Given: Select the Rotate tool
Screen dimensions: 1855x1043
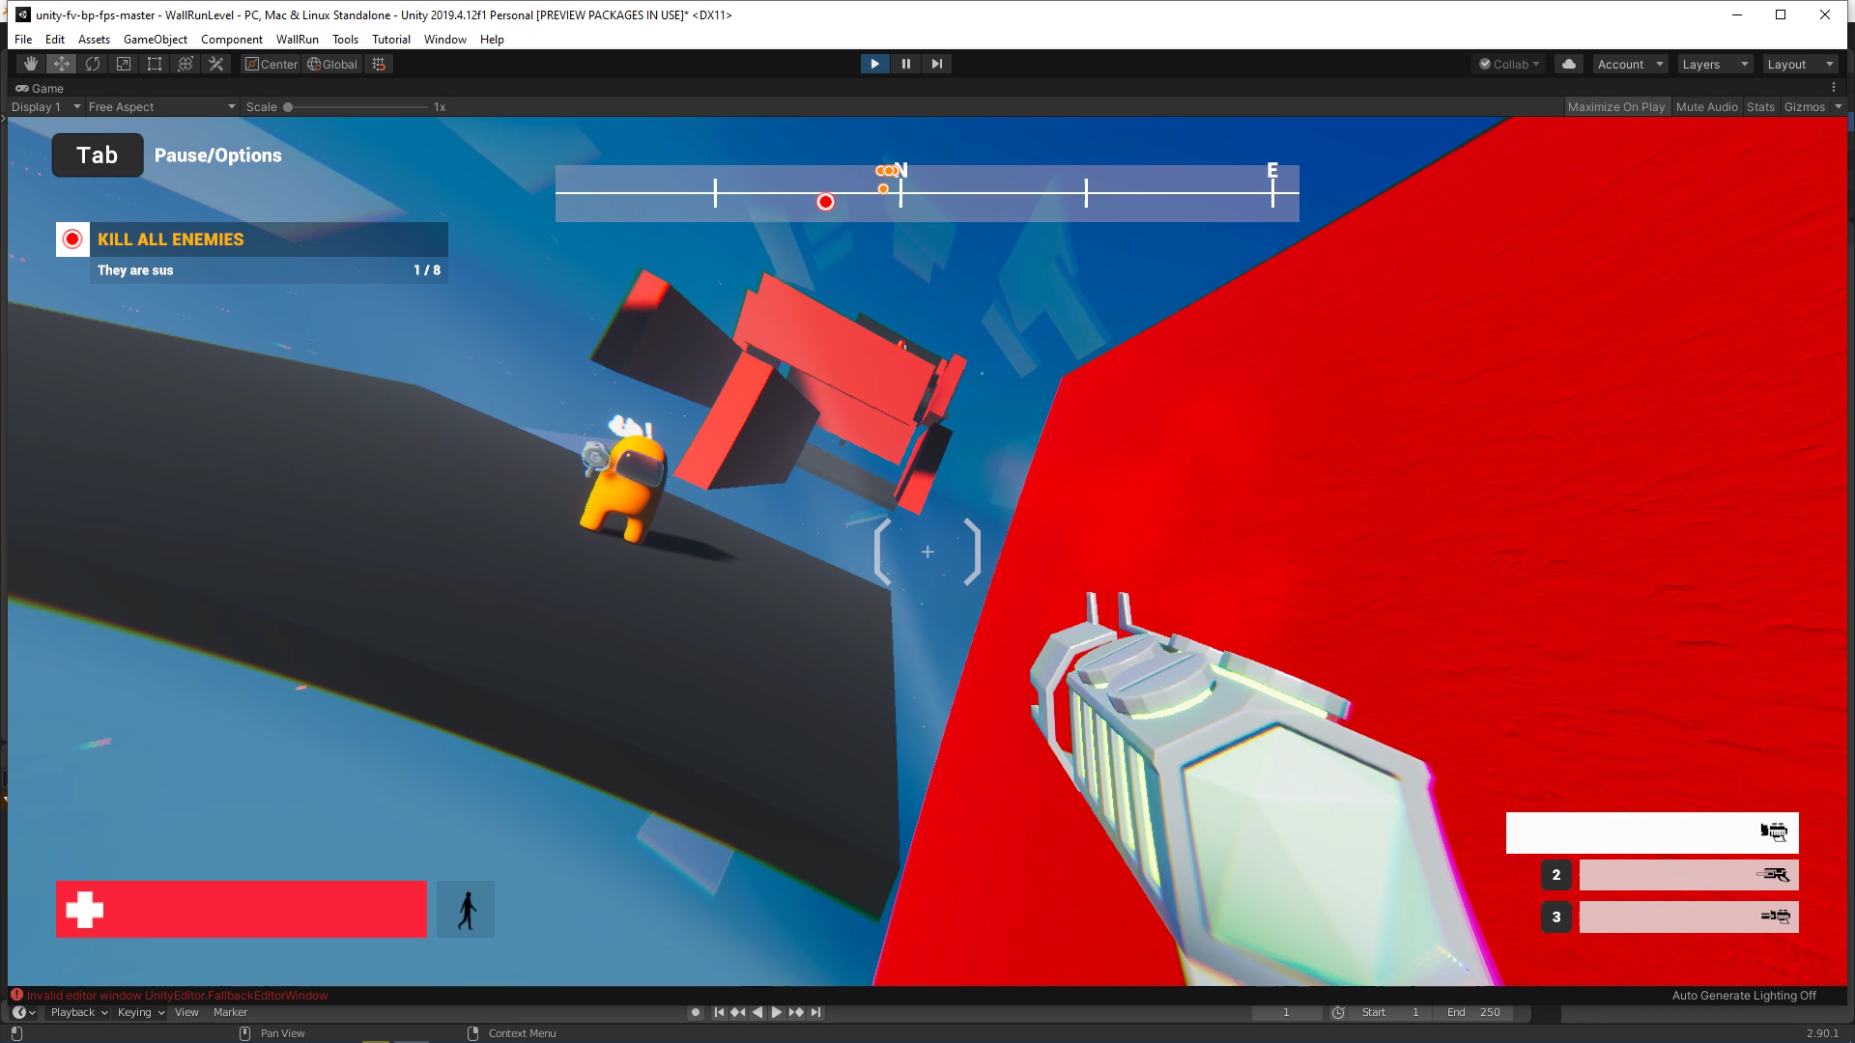Looking at the screenshot, I should (93, 64).
